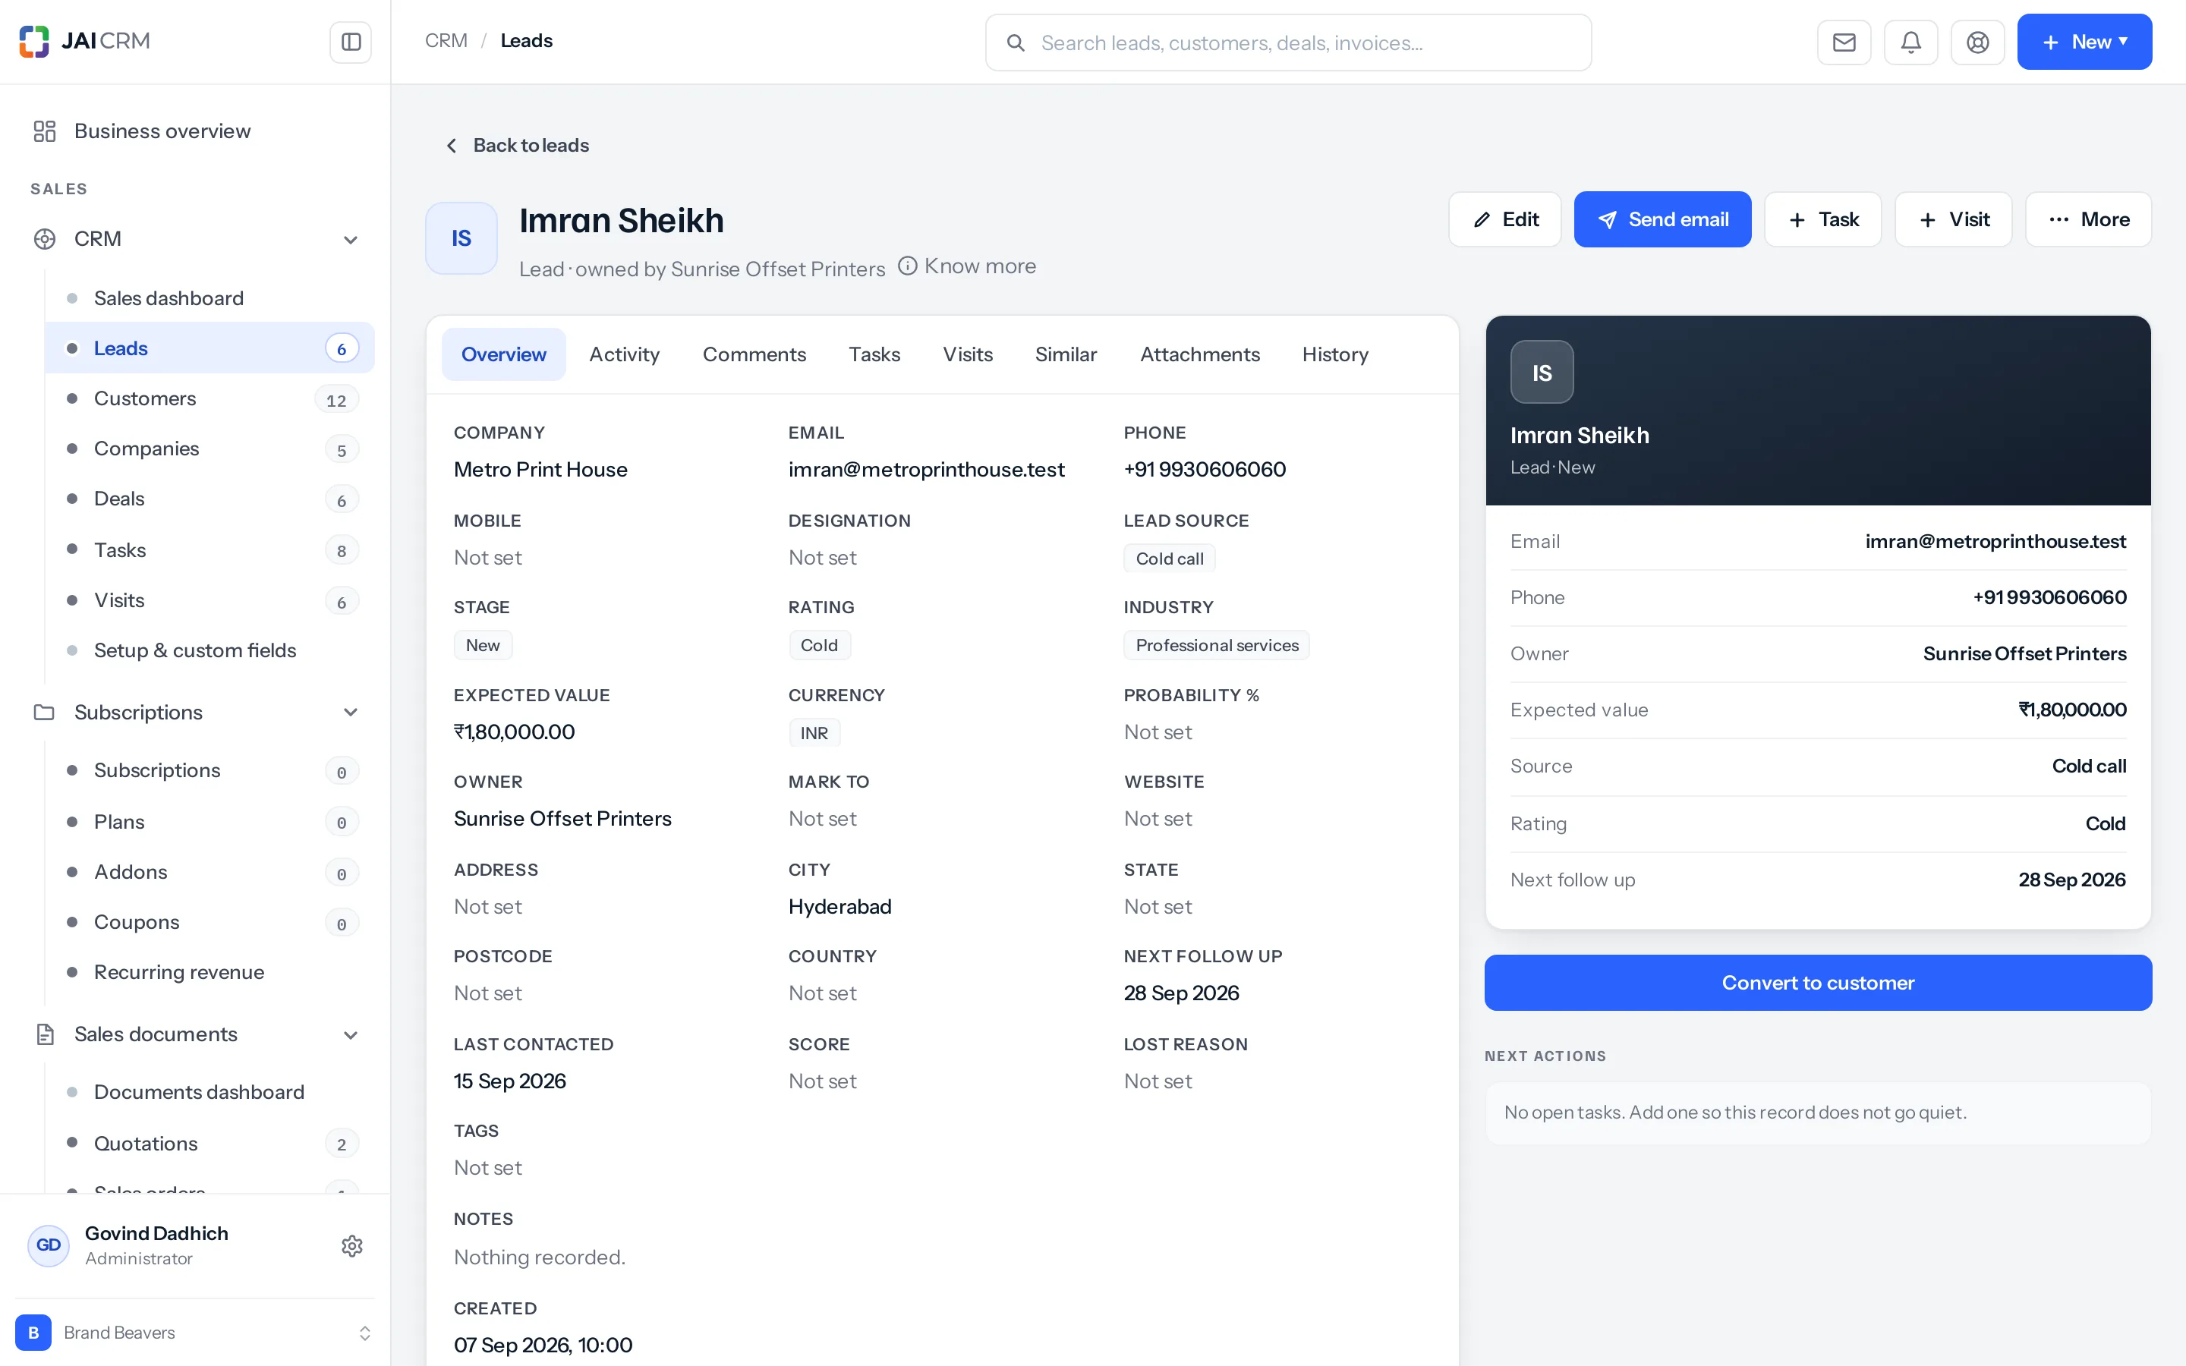Click Convert to customer button
2186x1366 pixels.
(x=1817, y=982)
